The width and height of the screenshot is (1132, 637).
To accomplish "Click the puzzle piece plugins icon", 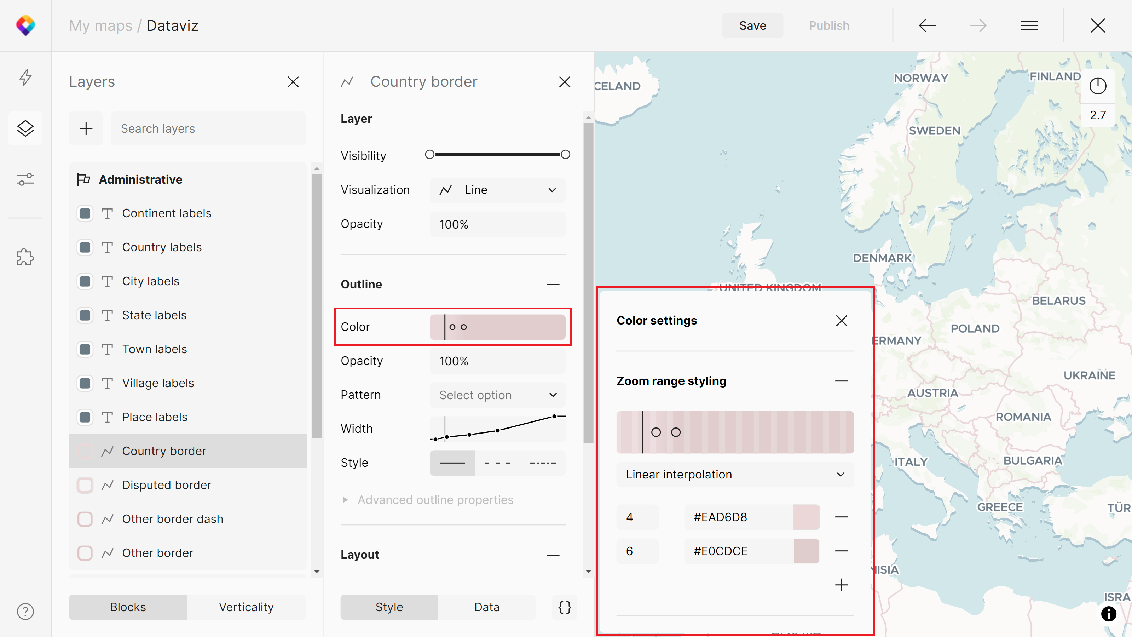I will click(25, 257).
